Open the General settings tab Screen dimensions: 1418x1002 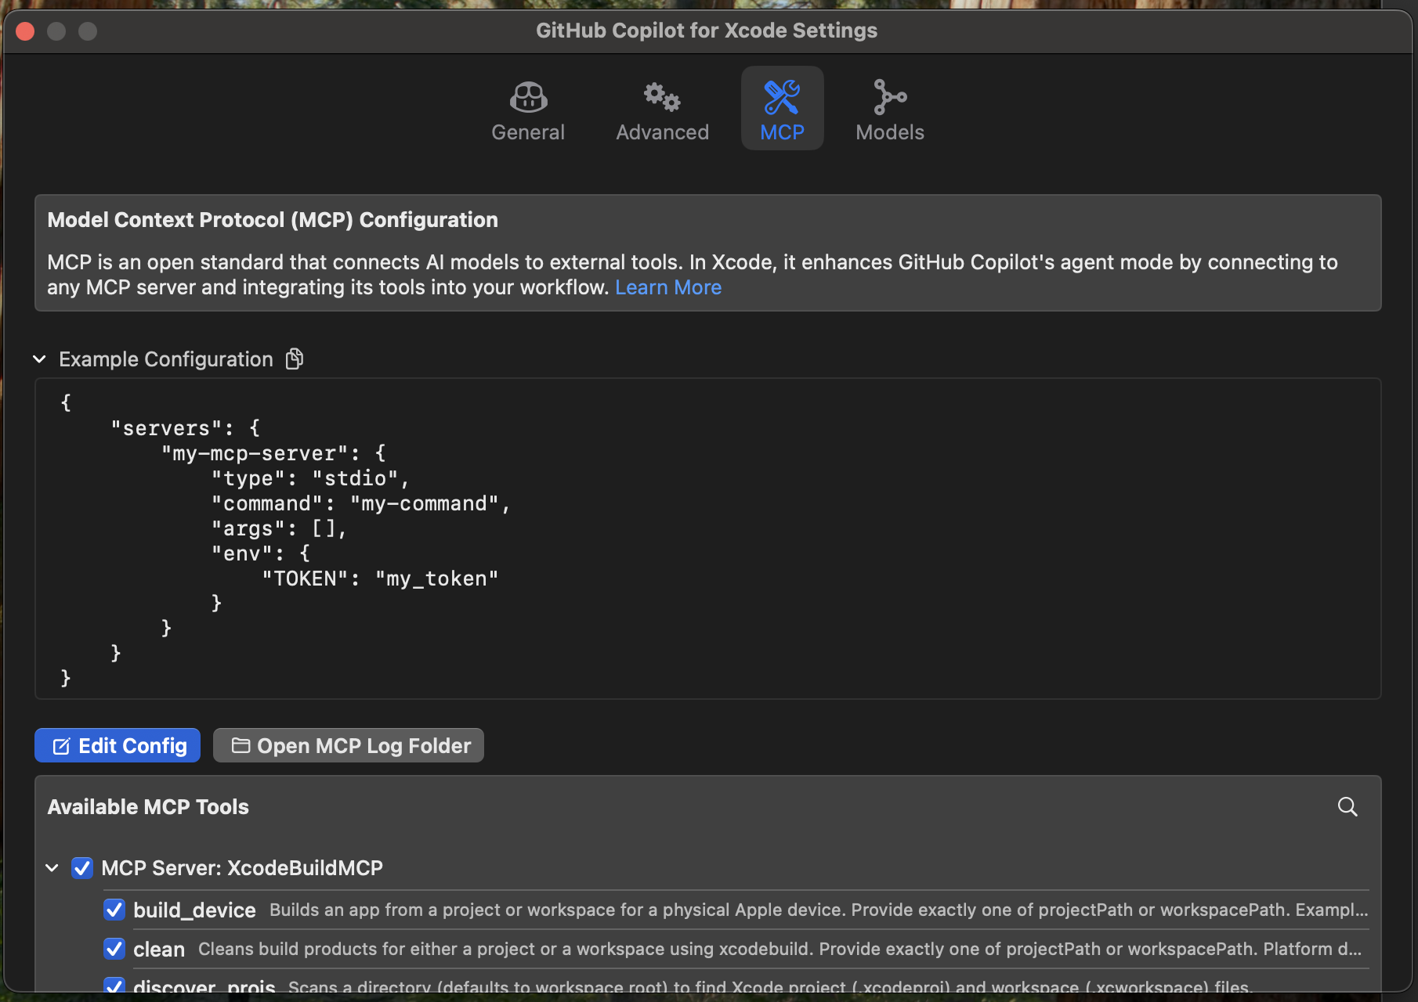pyautogui.click(x=528, y=110)
